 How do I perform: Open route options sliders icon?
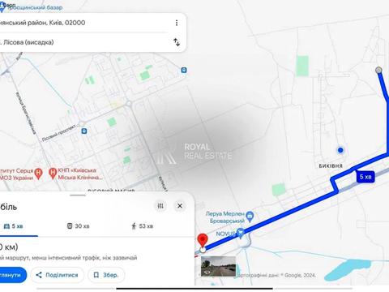click(x=160, y=206)
